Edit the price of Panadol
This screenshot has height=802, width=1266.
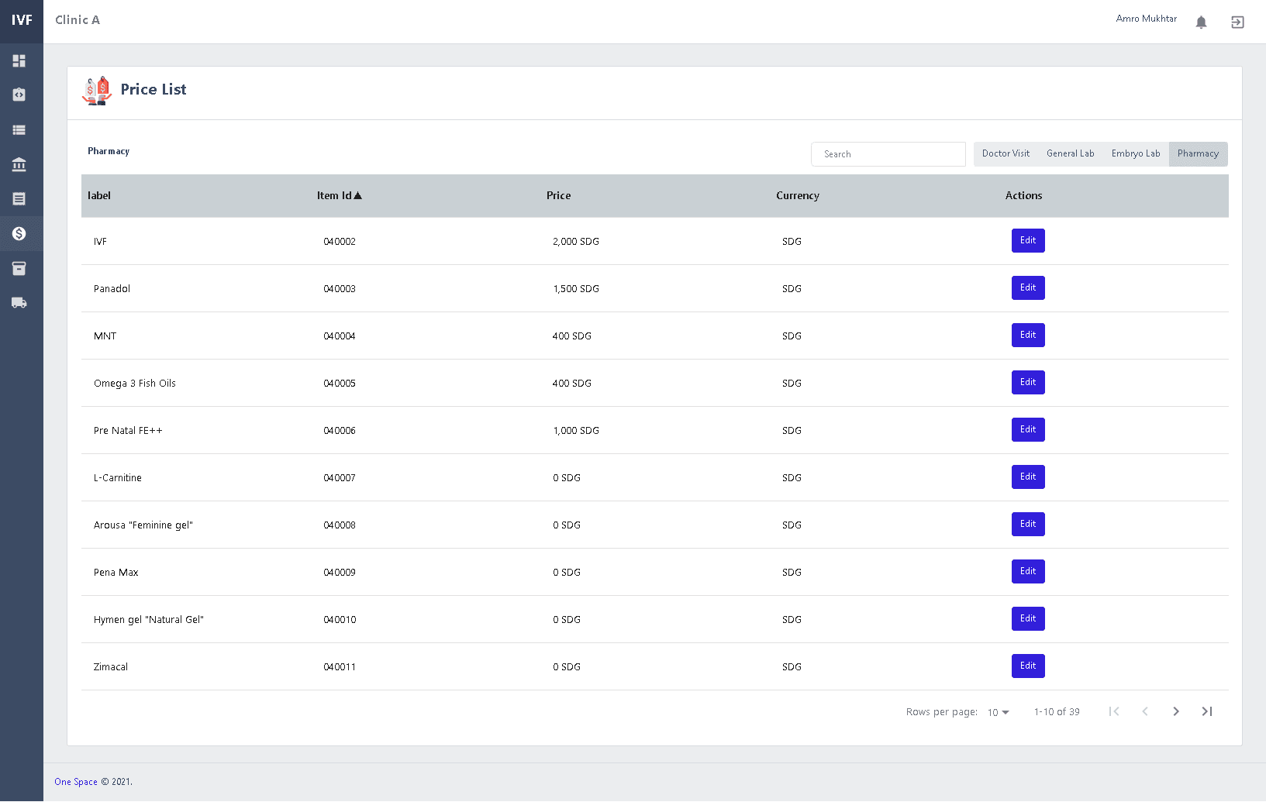(1027, 287)
